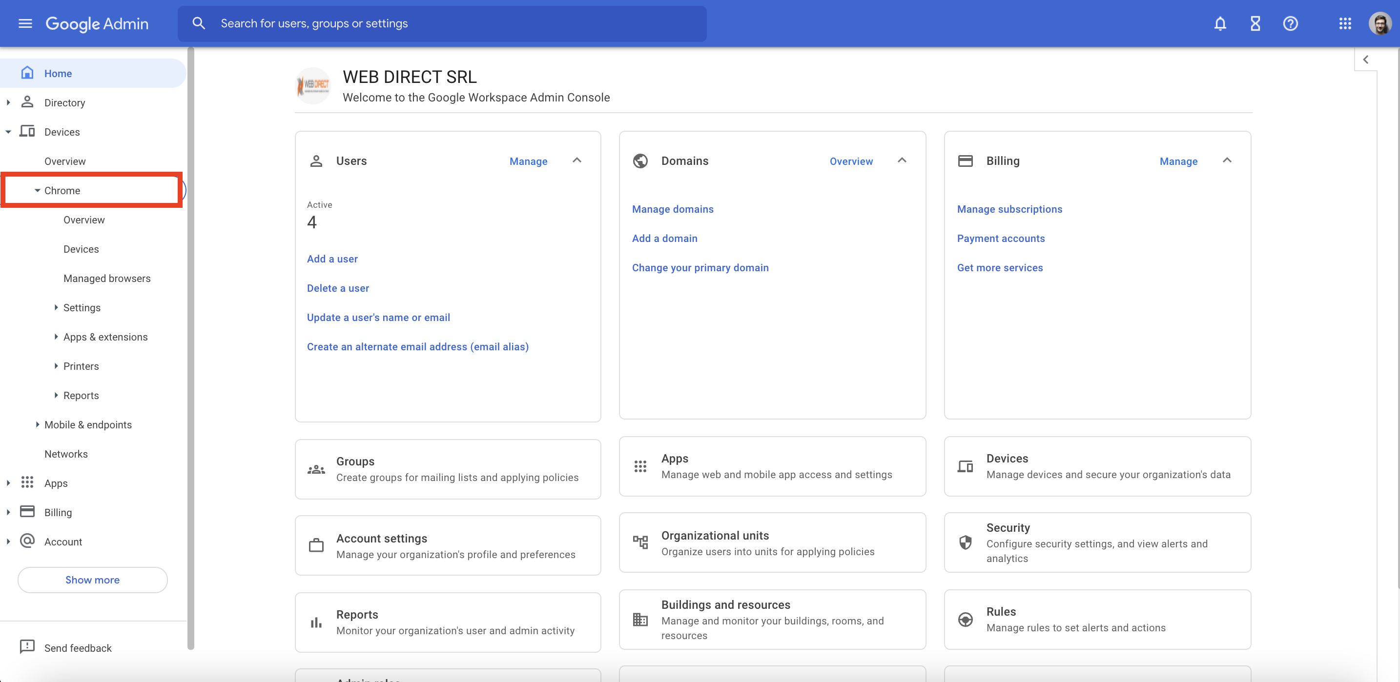The height and width of the screenshot is (682, 1400).
Task: Click the Send feedback icon
Action: (x=27, y=647)
